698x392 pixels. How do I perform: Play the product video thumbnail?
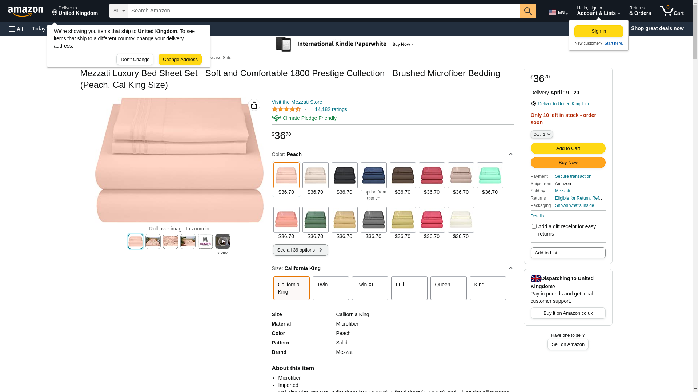tap(223, 241)
